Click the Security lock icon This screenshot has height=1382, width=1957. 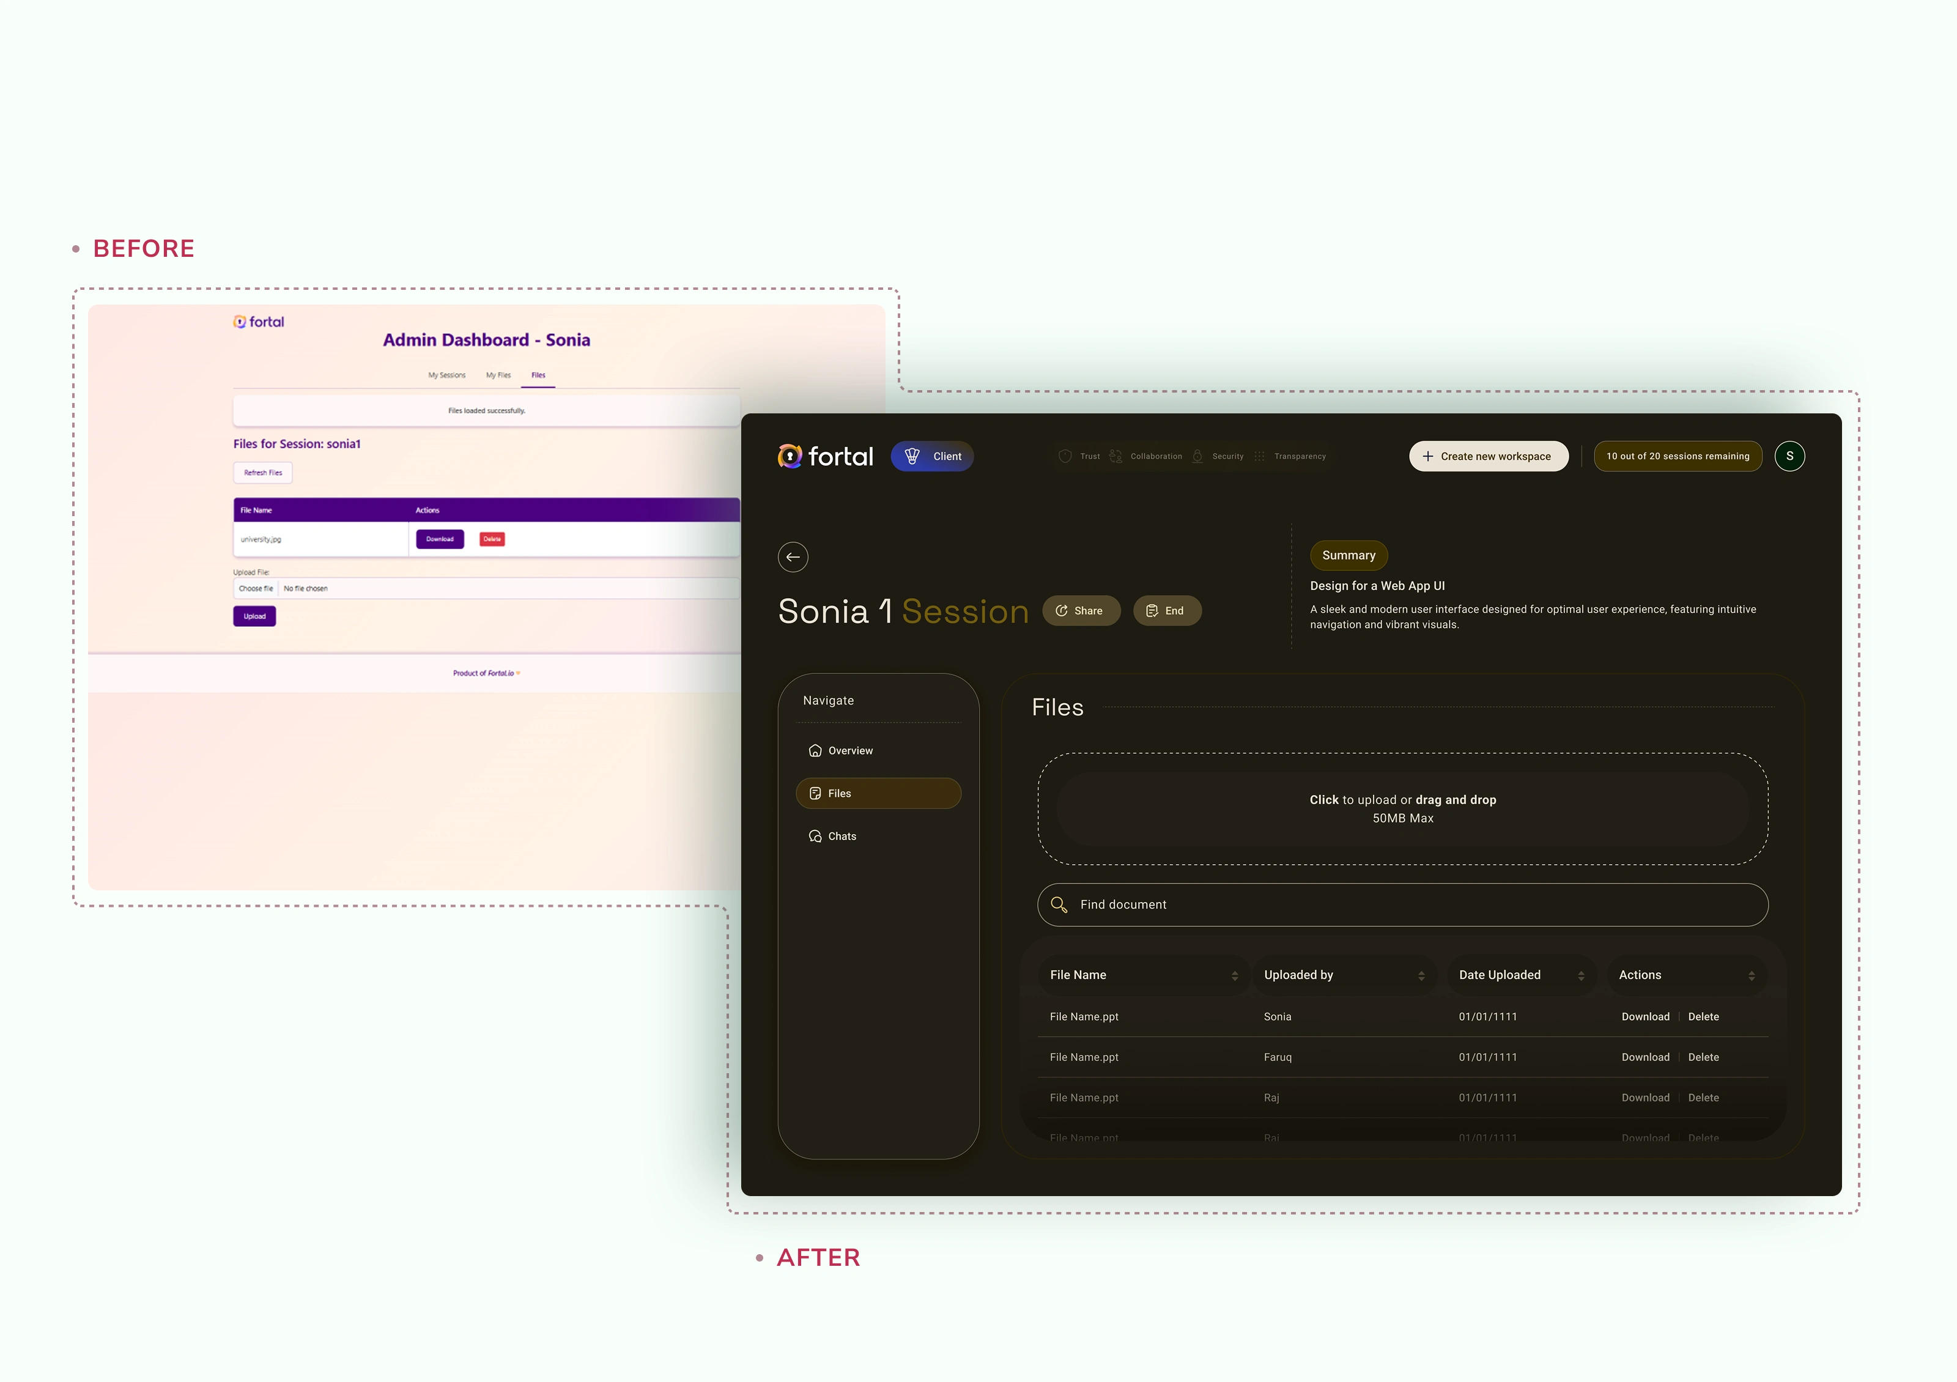point(1197,457)
